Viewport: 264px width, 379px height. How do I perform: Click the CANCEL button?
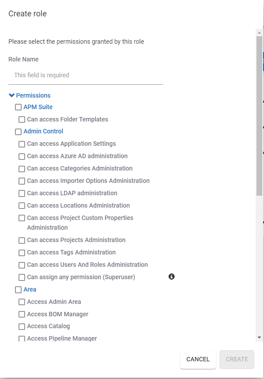click(198, 359)
